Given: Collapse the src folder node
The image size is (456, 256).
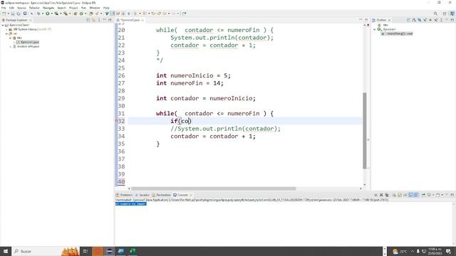Looking at the screenshot, I should point(6,33).
